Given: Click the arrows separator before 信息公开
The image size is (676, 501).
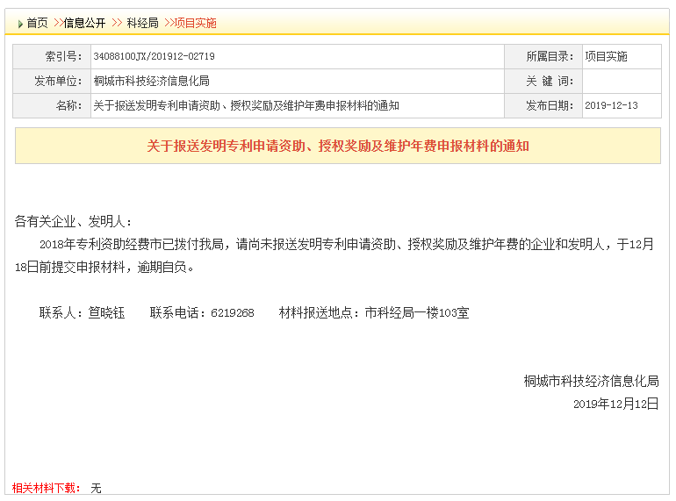Looking at the screenshot, I should tap(58, 23).
